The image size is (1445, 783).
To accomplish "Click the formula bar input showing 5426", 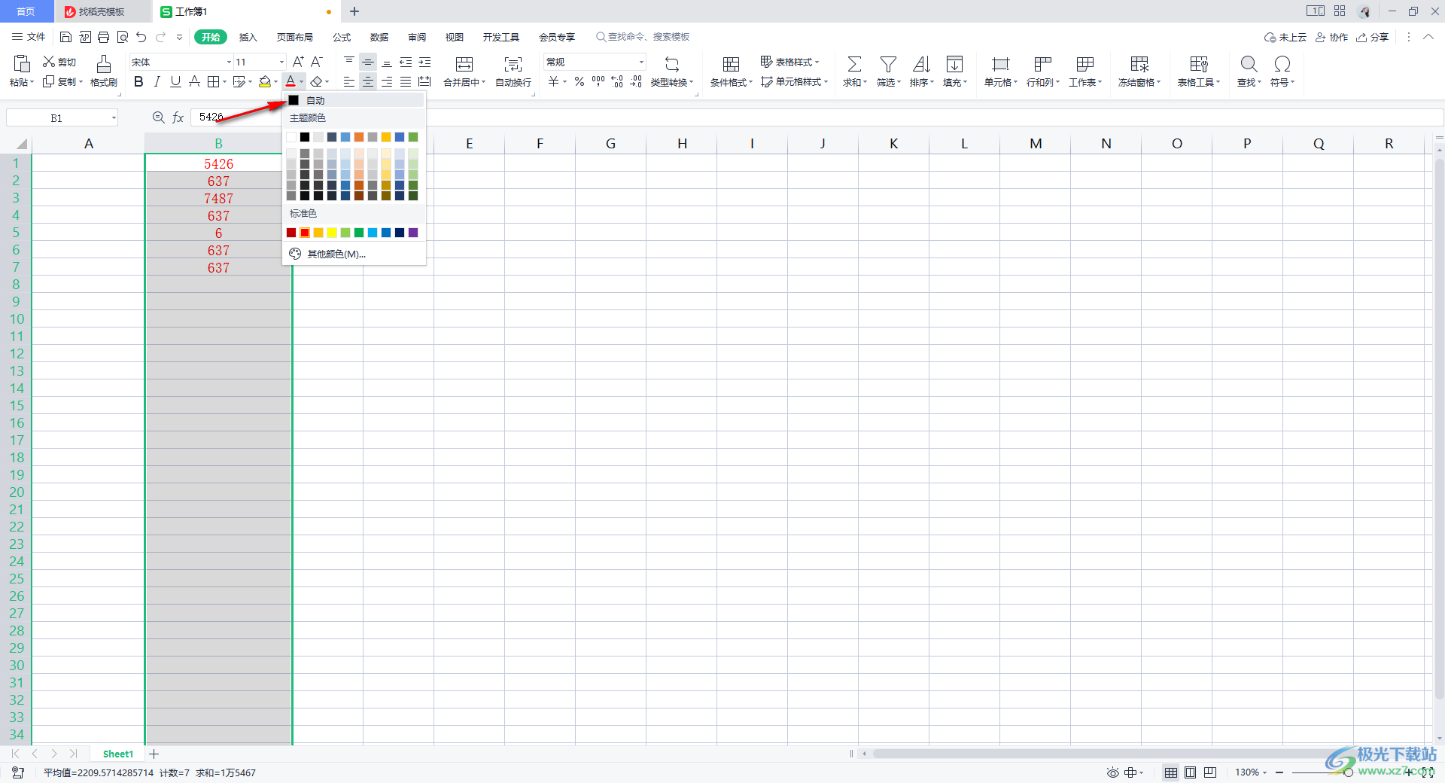I will pos(817,117).
